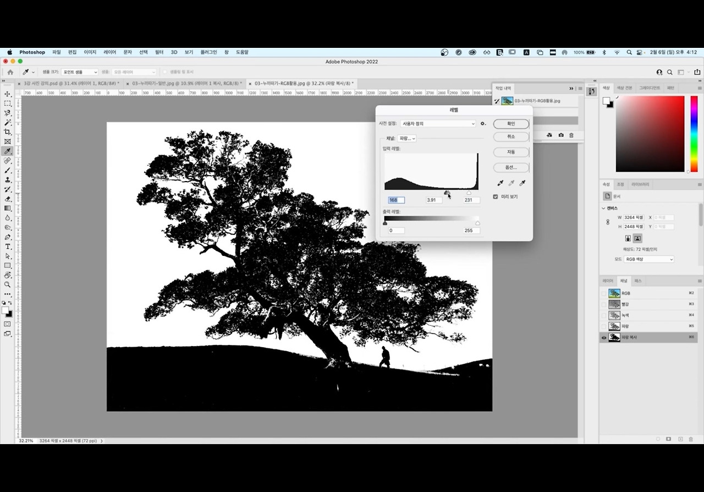The image size is (704, 492).
Task: Open the 샘플 크기 dropdown
Action: (79, 72)
